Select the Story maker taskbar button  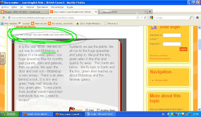pos(69,114)
